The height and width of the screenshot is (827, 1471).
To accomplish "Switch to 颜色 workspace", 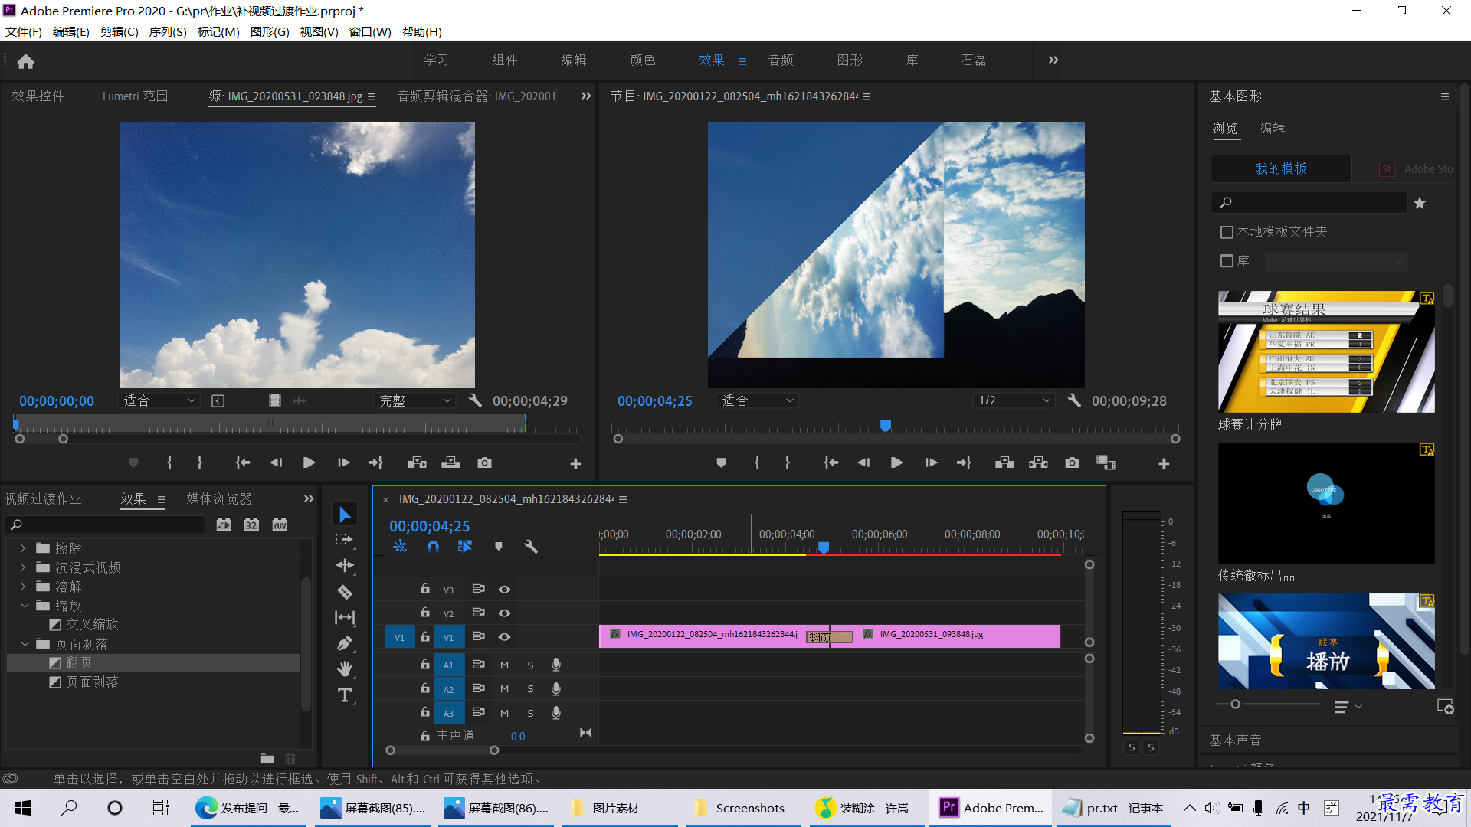I will [x=643, y=60].
